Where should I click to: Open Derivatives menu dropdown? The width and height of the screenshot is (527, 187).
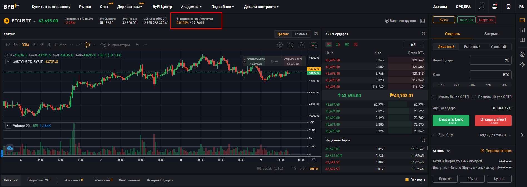(130, 7)
